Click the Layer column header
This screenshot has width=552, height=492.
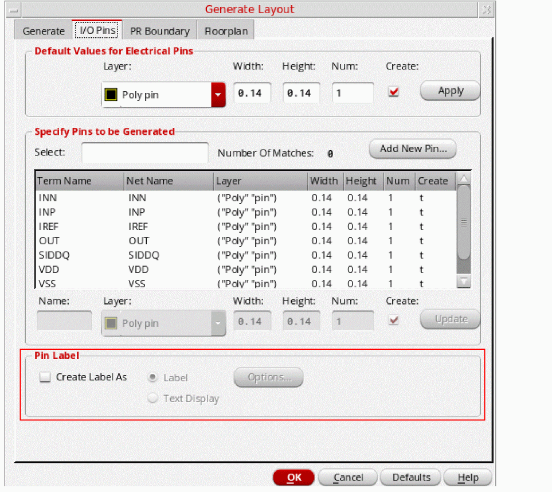(x=260, y=181)
